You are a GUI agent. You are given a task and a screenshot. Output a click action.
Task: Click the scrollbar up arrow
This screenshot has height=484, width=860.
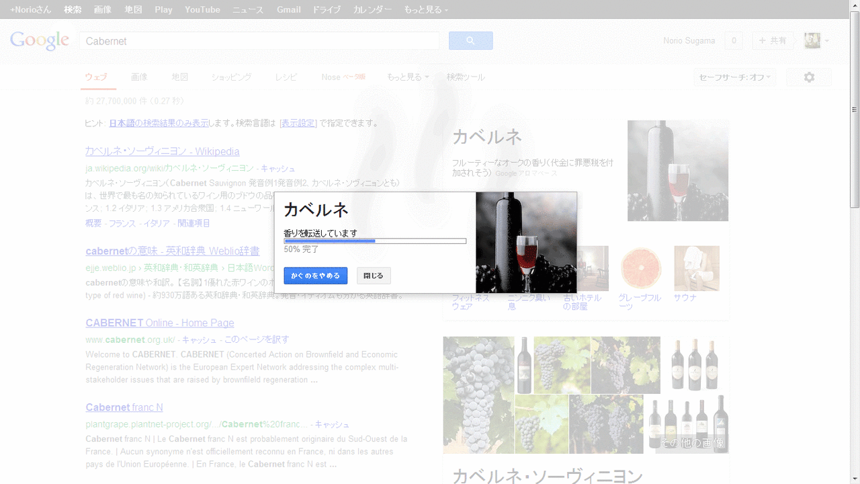click(x=855, y=5)
